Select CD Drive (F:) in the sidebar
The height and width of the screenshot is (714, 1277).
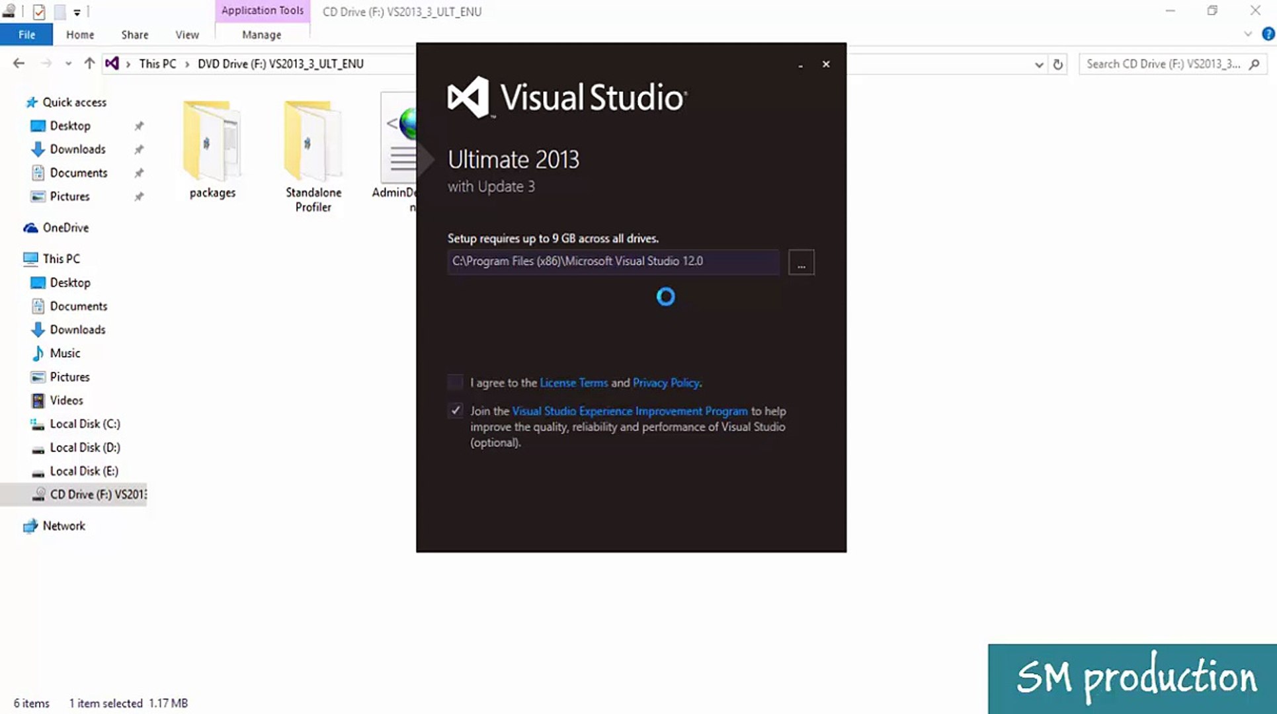click(x=86, y=494)
